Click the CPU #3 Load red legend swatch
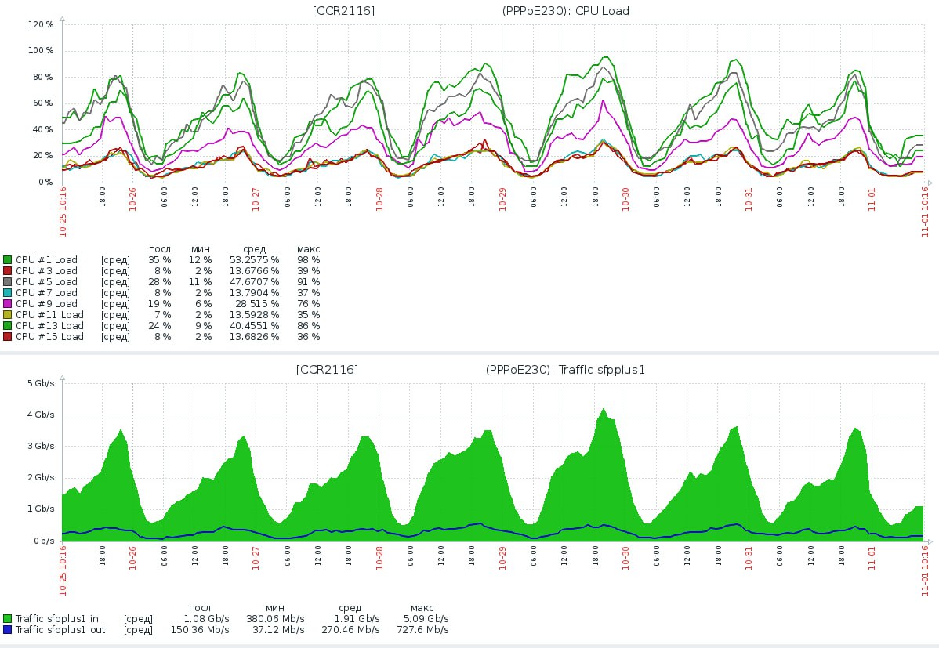 [7, 270]
